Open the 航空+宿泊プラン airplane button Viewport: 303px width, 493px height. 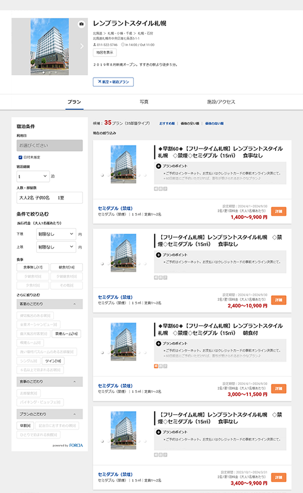(113, 82)
